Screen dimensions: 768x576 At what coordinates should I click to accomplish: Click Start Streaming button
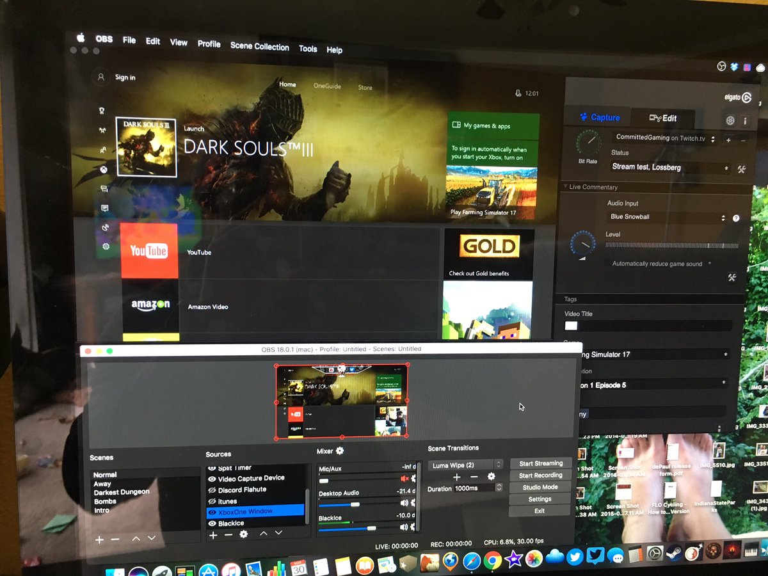tap(541, 463)
